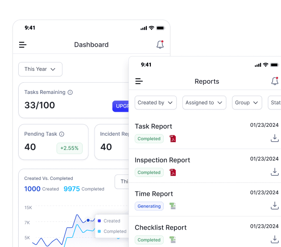Open the Created by filter dropdown
This screenshot has width=281, height=247.
tap(155, 102)
